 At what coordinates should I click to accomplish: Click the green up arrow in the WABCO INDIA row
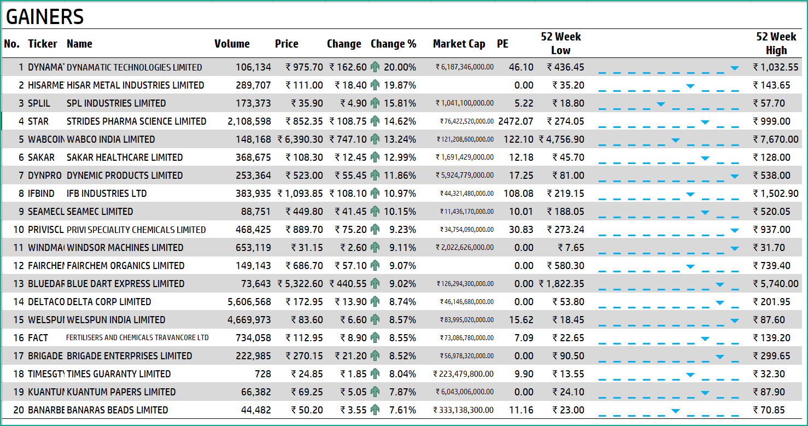coord(375,139)
